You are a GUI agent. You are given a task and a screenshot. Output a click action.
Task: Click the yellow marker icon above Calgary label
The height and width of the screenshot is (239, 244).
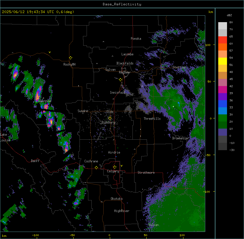pyautogui.click(x=115, y=167)
